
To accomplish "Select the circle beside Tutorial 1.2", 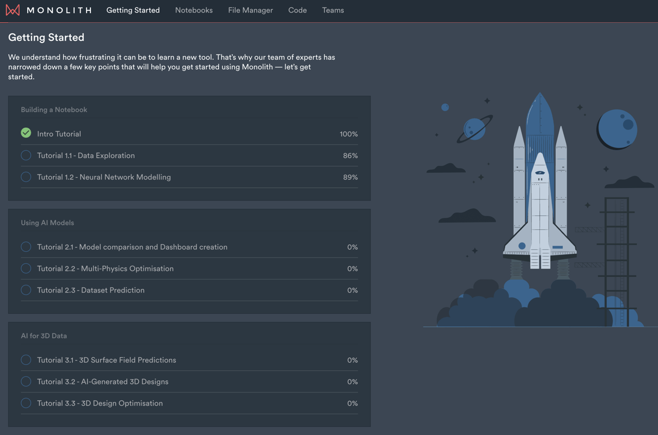I will 26,177.
